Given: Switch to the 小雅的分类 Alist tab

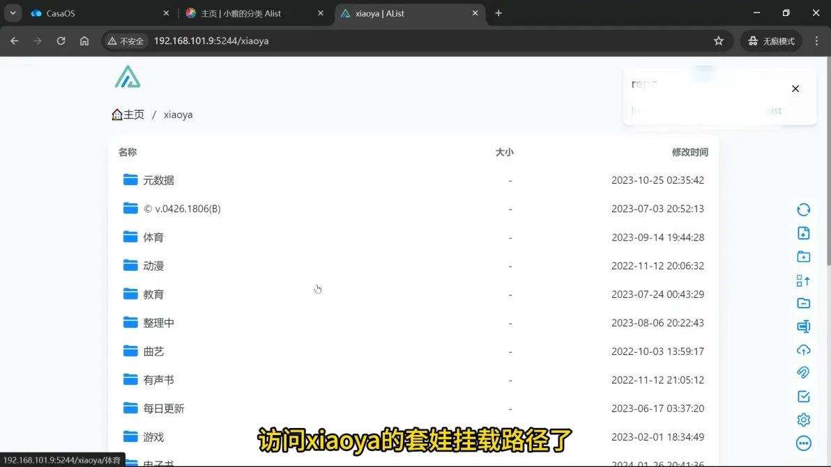Looking at the screenshot, I should tap(254, 13).
